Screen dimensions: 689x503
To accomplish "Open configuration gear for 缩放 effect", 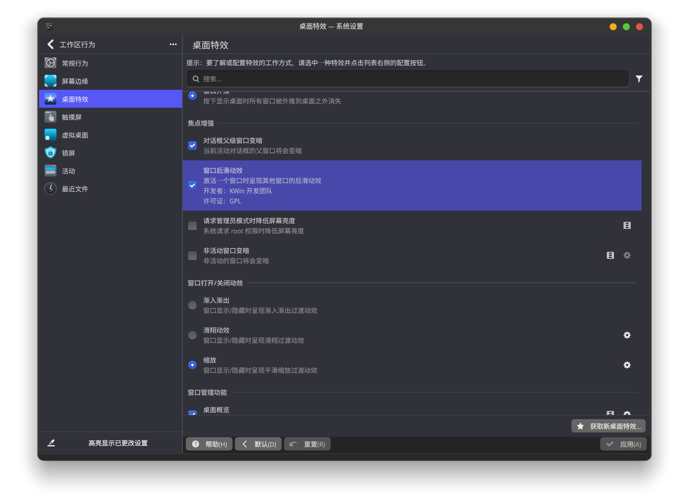I will [x=627, y=365].
